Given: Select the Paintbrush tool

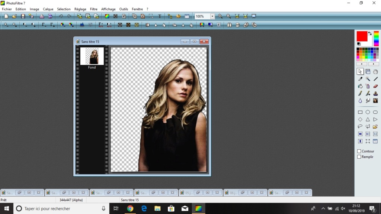Looking at the screenshot, I should pyautogui.click(x=360, y=93).
